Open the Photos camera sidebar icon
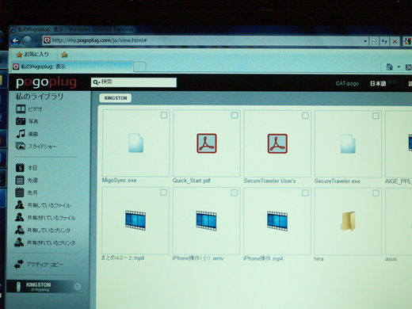The image size is (412, 309). tap(21, 121)
